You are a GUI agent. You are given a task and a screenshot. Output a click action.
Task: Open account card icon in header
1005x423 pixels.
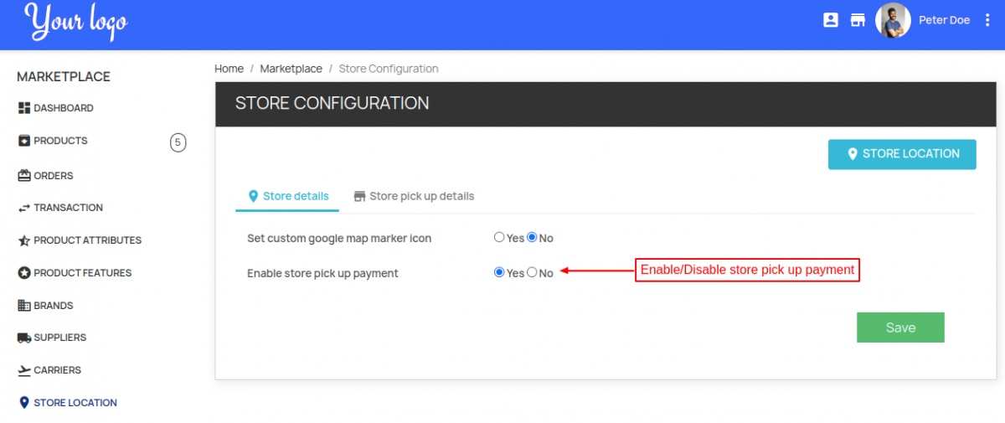pyautogui.click(x=831, y=20)
